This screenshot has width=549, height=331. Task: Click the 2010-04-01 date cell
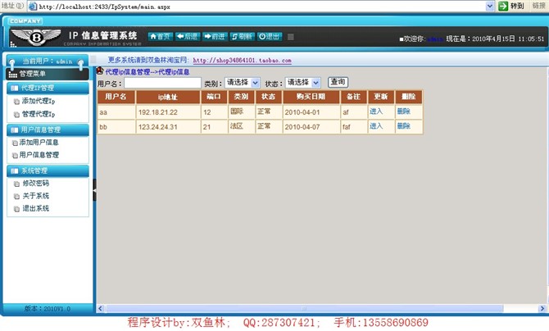pyautogui.click(x=311, y=112)
